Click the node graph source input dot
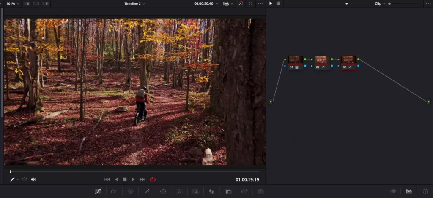 271,102
